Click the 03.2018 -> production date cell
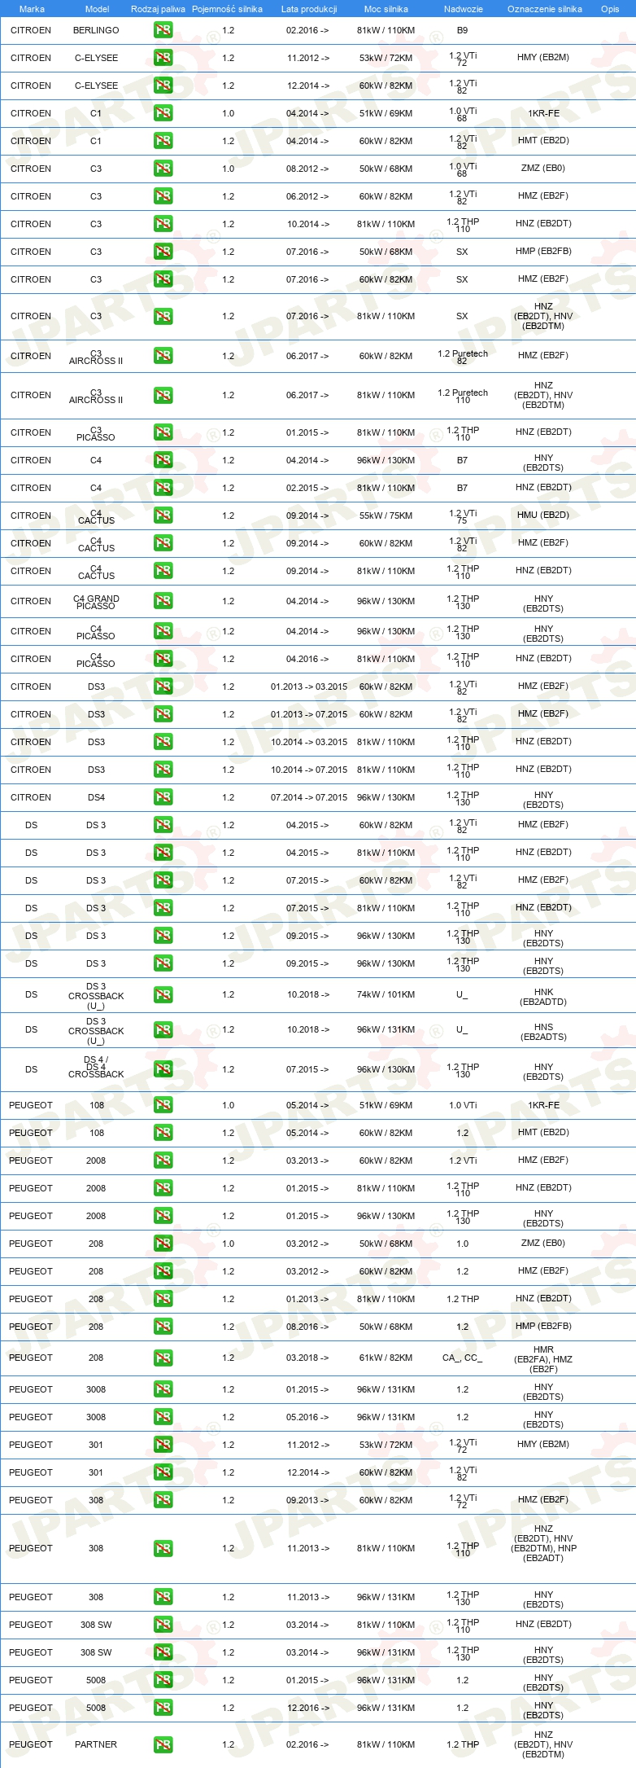This screenshot has height=1768, width=636. 307,1358
